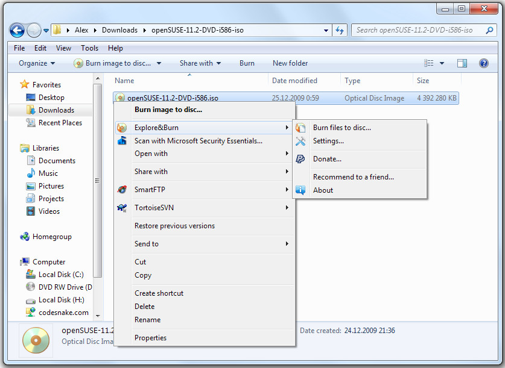Click the PayPal Donate icon
The width and height of the screenshot is (505, 368).
click(x=300, y=159)
